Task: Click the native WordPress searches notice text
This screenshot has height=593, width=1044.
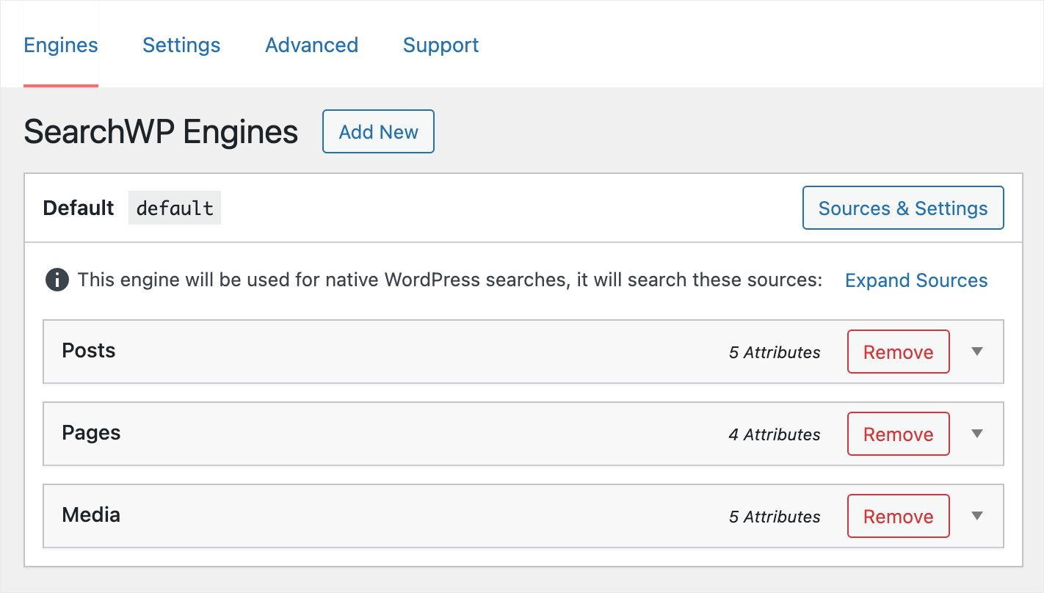Action: click(x=450, y=280)
